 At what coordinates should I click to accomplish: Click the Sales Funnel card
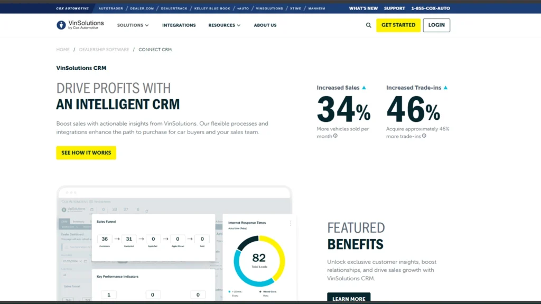tap(153, 237)
